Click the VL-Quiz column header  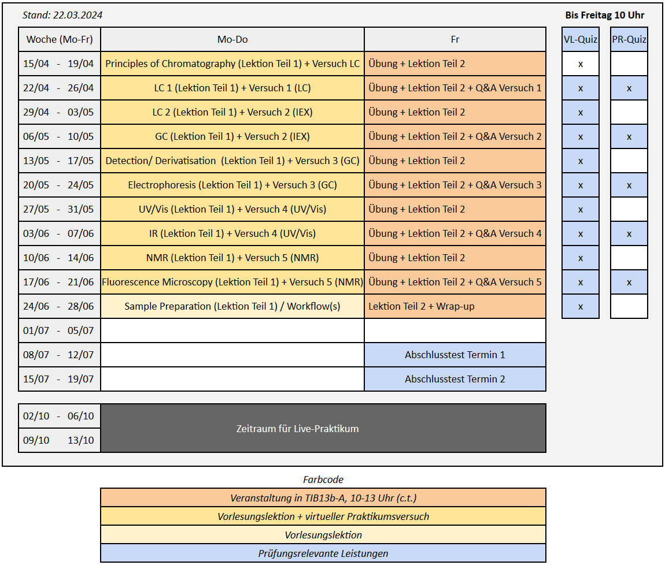(580, 39)
